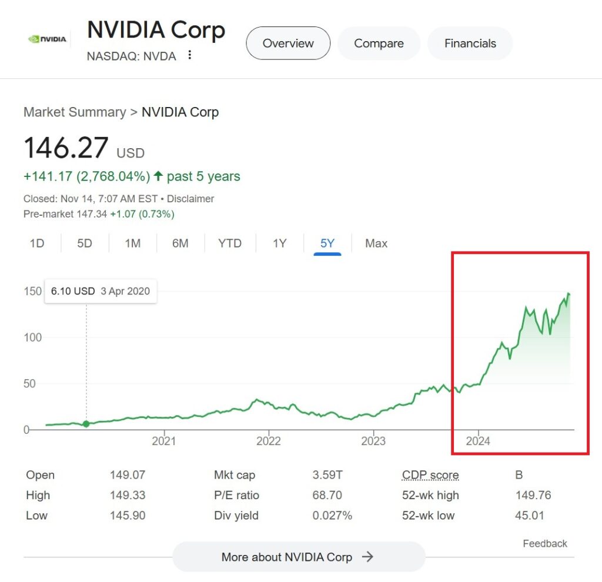Click the Feedback link
602x582 pixels.
pos(545,543)
